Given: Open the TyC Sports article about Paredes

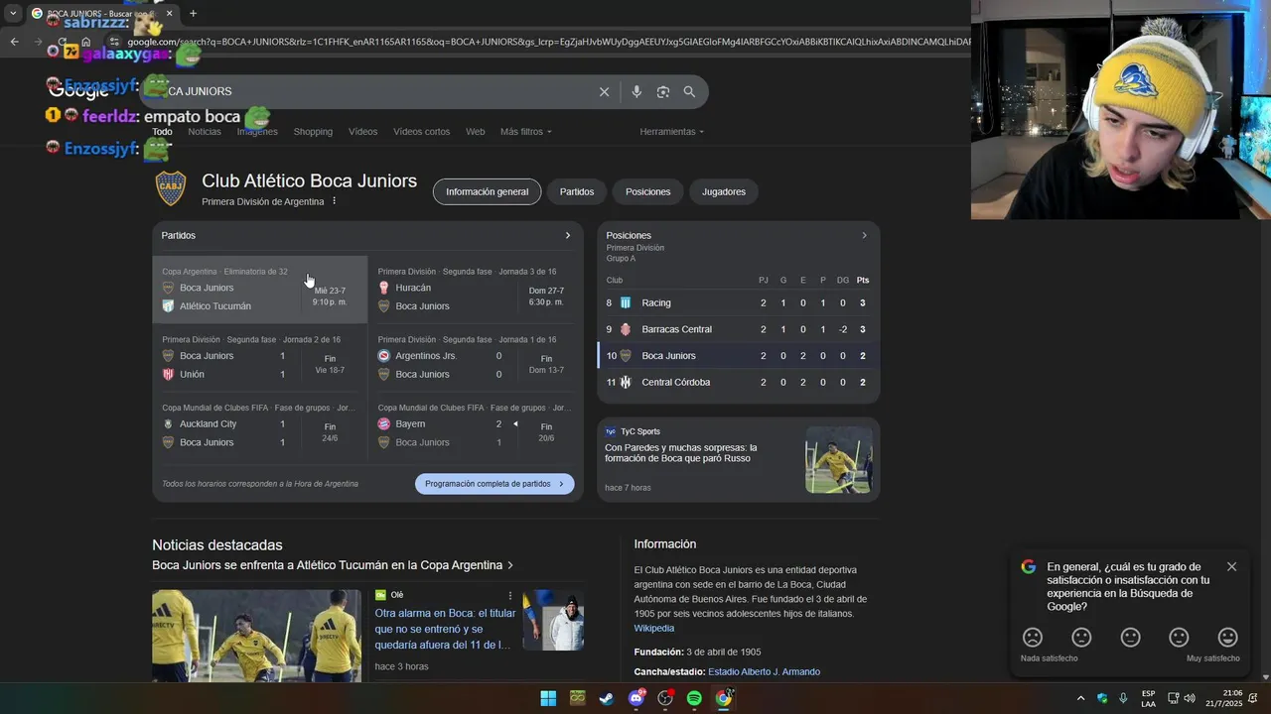Looking at the screenshot, I should pyautogui.click(x=681, y=453).
